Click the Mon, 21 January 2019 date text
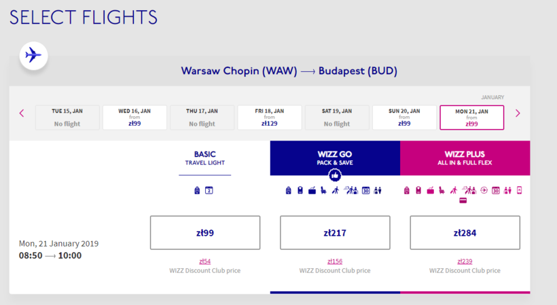This screenshot has height=305, width=557. [58, 244]
